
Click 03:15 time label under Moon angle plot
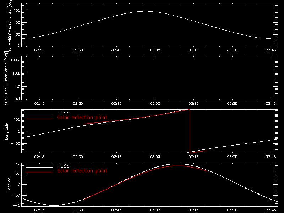coord(193,103)
